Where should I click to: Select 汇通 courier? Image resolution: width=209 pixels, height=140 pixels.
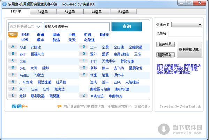tap(87, 35)
